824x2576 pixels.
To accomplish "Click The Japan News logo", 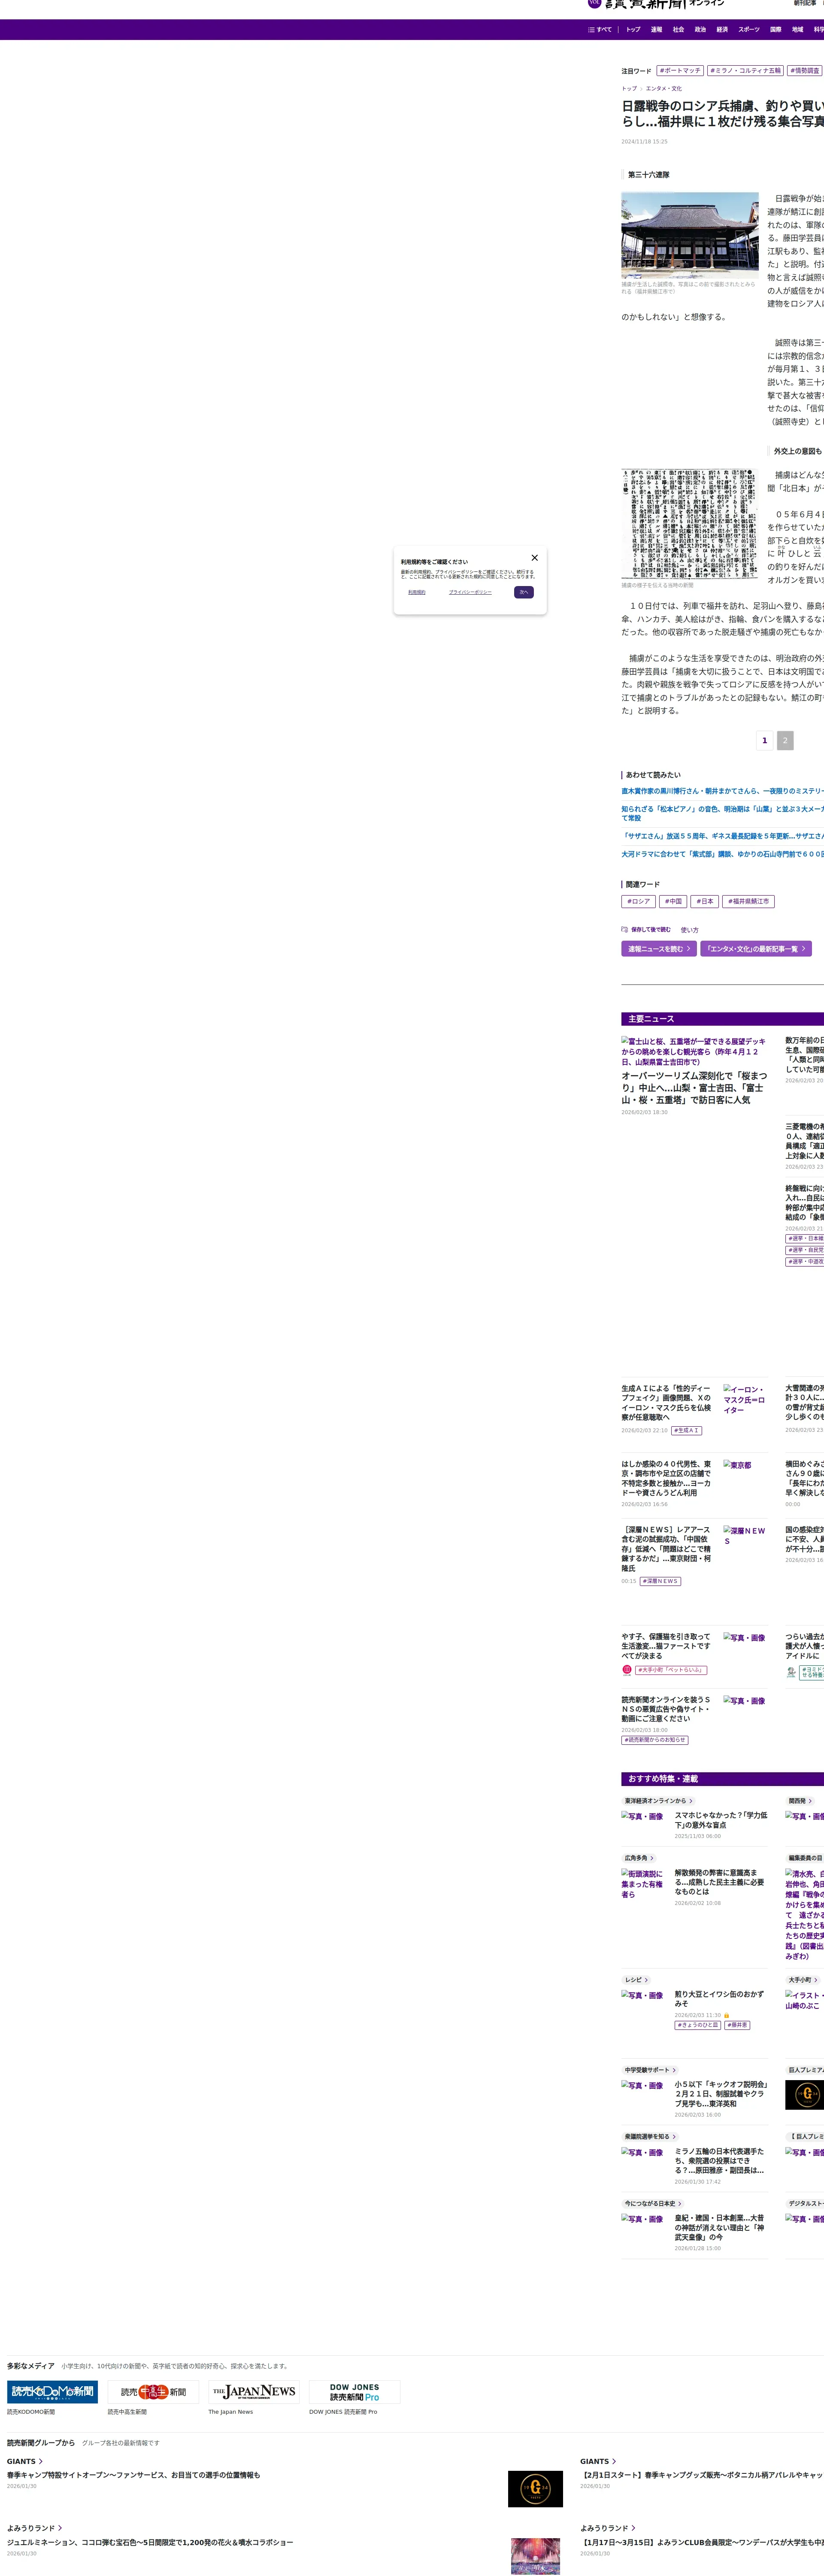I will click(254, 2392).
